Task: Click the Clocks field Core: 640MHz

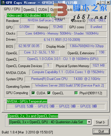Action: (x=62, y=34)
